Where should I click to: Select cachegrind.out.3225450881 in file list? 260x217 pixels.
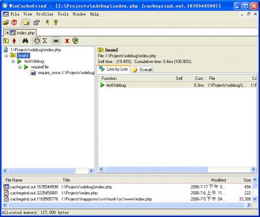click(34, 193)
